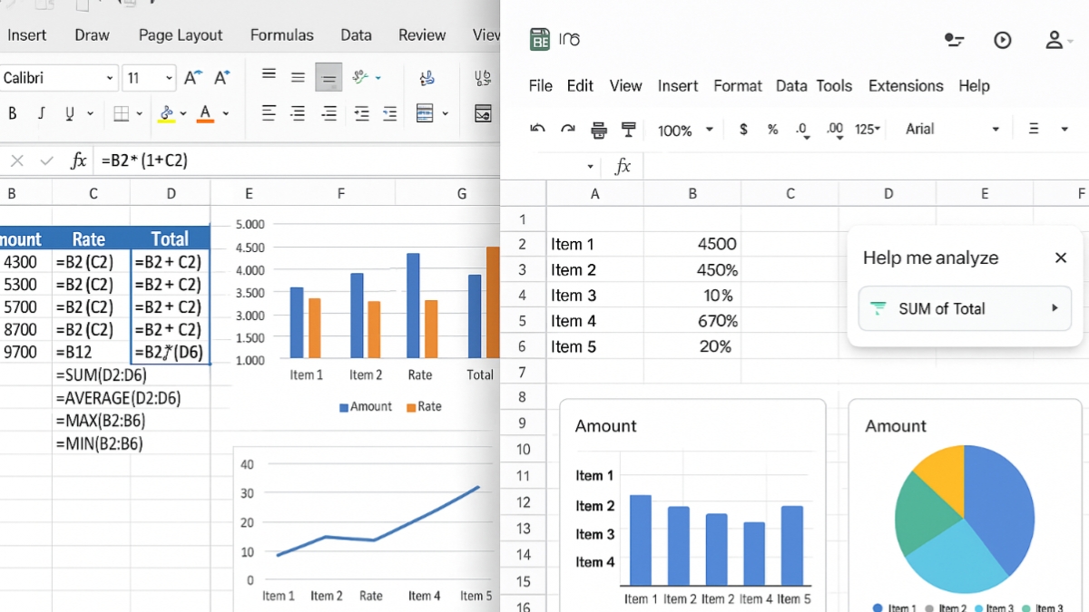Click inside the Google Sheets formula bar
Screen dimensions: 1089x612
click(x=817, y=166)
